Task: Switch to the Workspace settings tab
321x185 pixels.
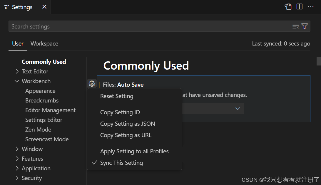Action: (44, 43)
